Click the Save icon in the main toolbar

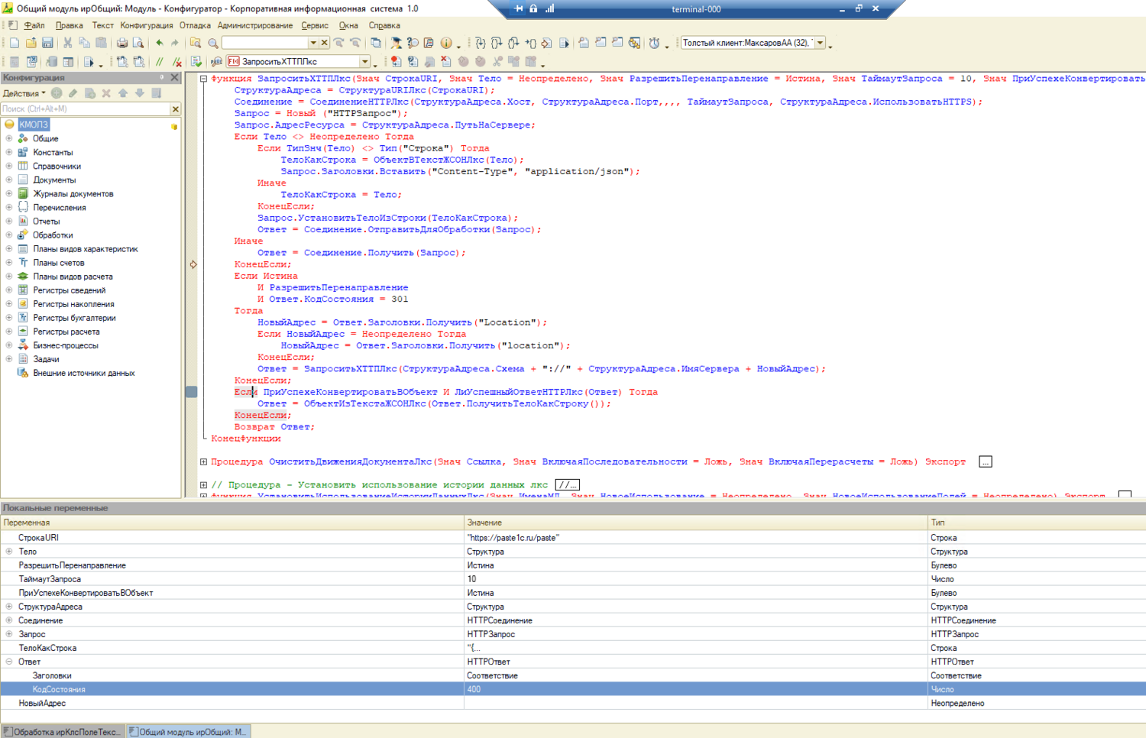point(47,44)
